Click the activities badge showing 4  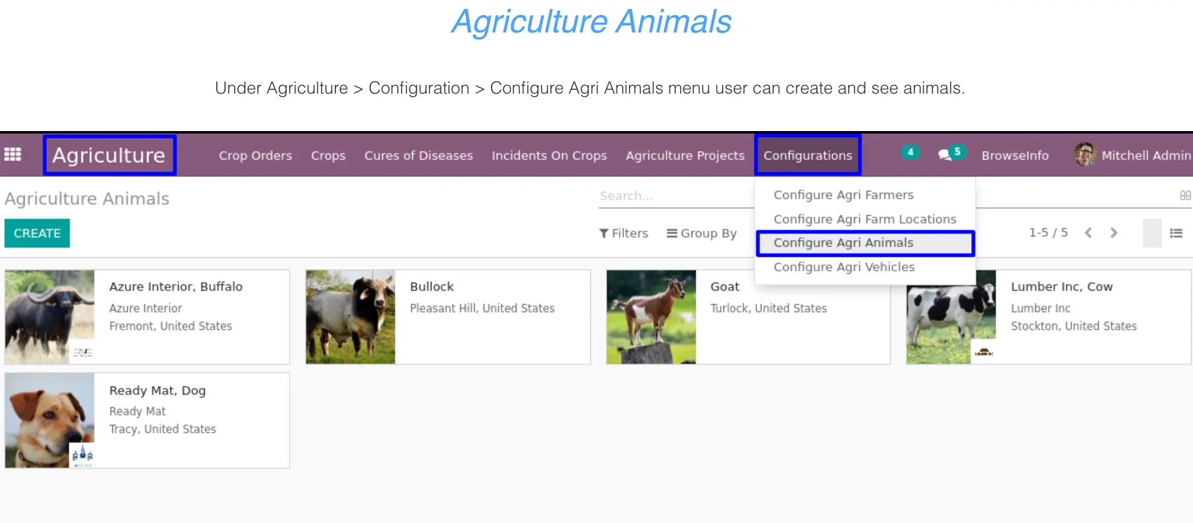tap(910, 152)
